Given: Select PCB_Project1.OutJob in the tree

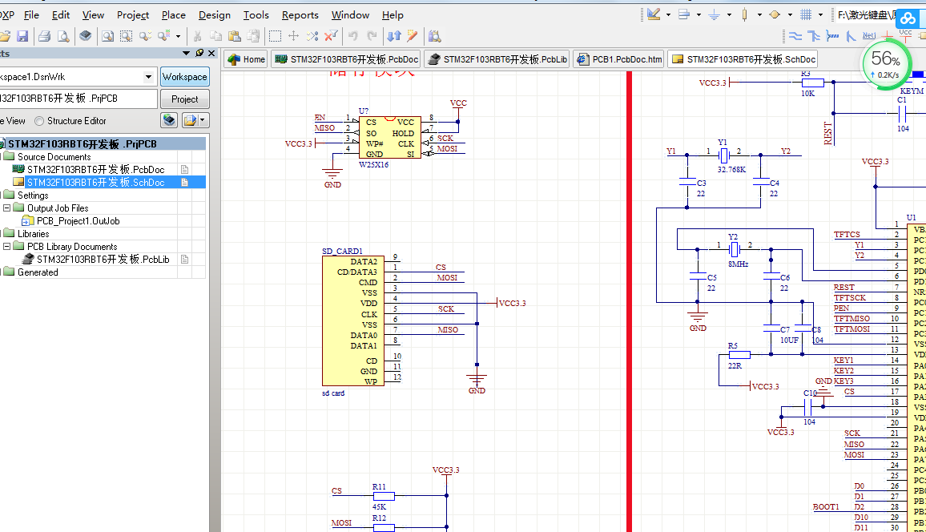Looking at the screenshot, I should click(x=78, y=221).
